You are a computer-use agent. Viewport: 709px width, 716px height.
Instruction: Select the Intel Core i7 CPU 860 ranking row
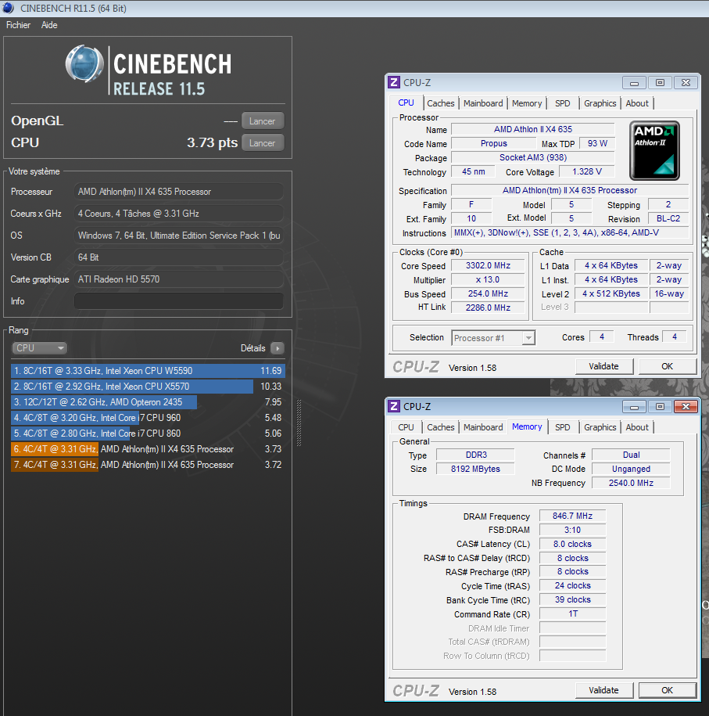tap(148, 434)
